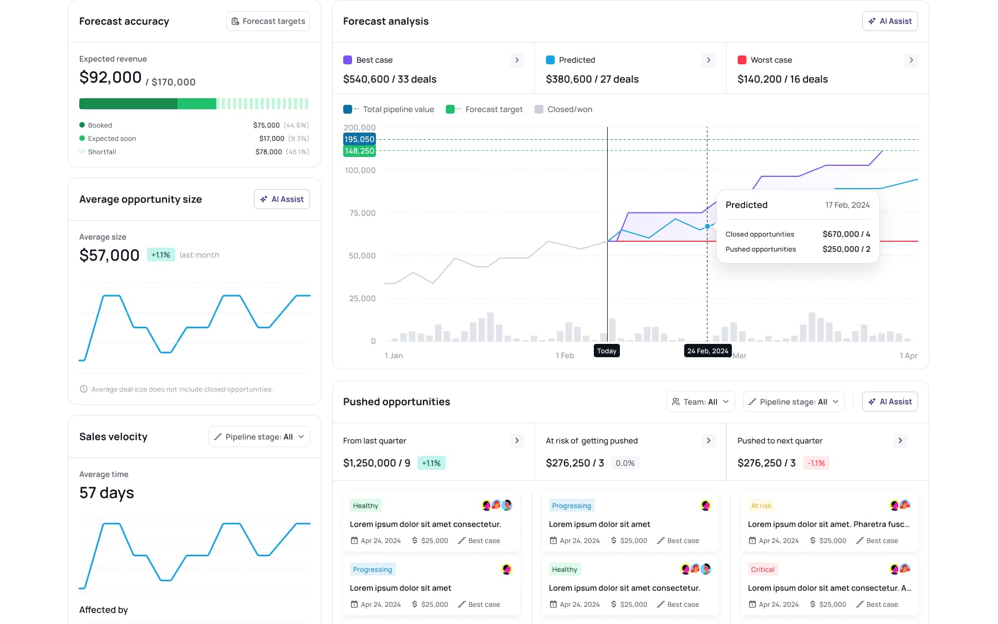The width and height of the screenshot is (998, 624).
Task: Click the calendar icon on the first Healthy card
Action: (x=354, y=540)
